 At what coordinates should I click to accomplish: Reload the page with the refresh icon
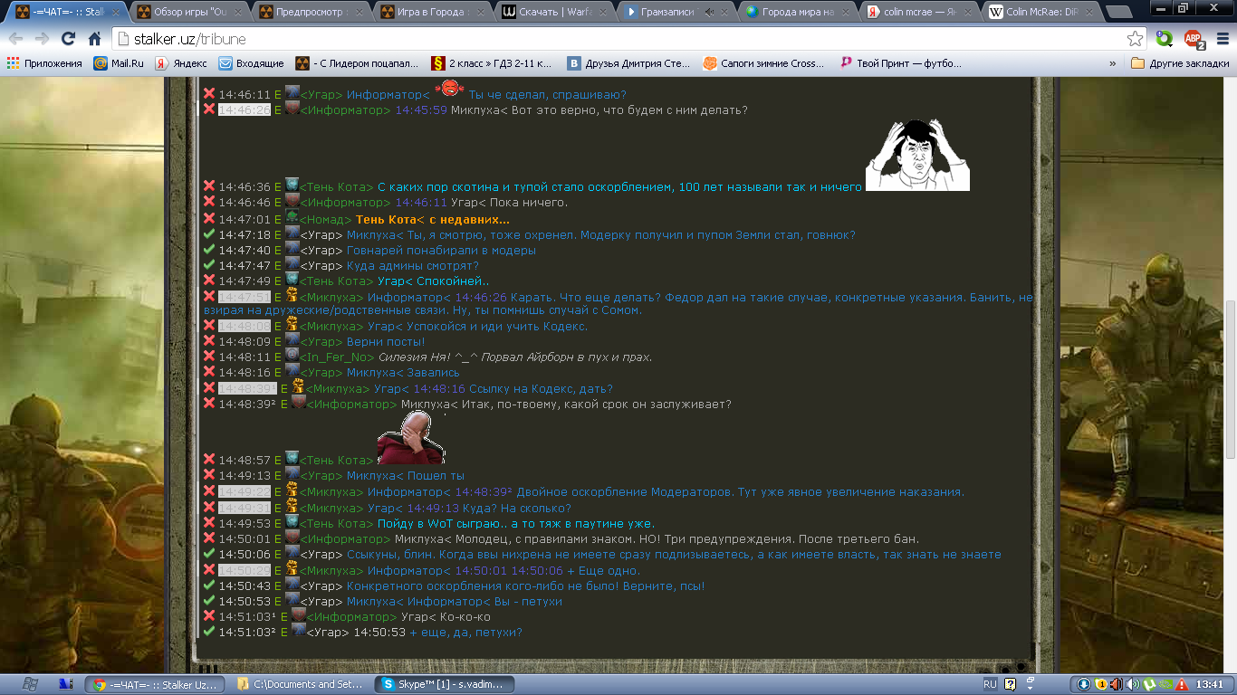click(x=68, y=39)
